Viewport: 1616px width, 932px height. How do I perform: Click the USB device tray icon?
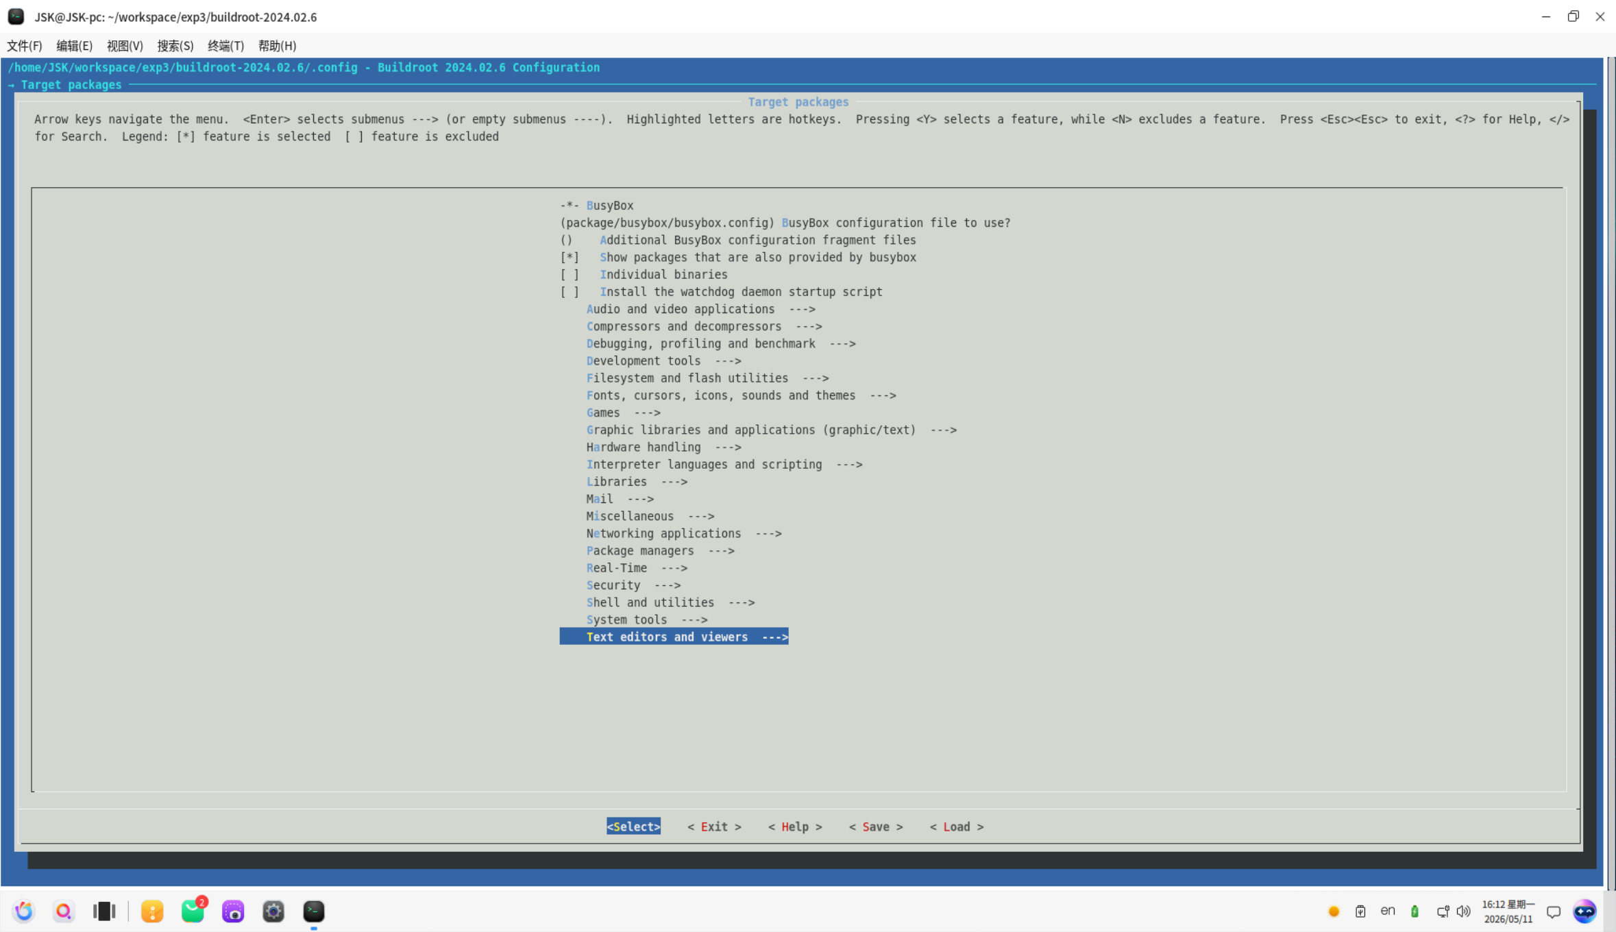click(1360, 911)
